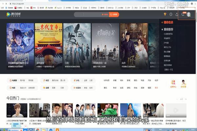Screen dimensions: 197x131
Task: Expand the orange 更多 channels link
Action: pyautogui.click(x=156, y=88)
